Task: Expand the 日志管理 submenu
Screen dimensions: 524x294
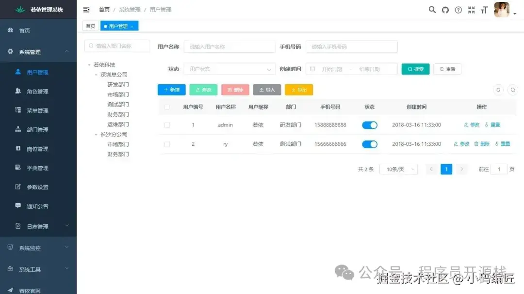Action: pyautogui.click(x=66, y=226)
